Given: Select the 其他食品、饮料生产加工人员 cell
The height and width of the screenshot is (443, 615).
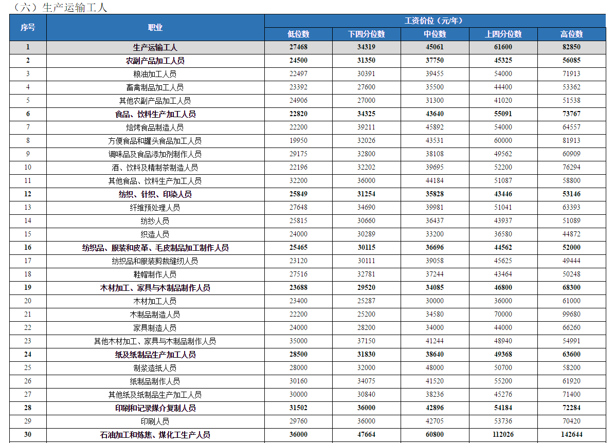Looking at the screenshot, I should [x=155, y=181].
